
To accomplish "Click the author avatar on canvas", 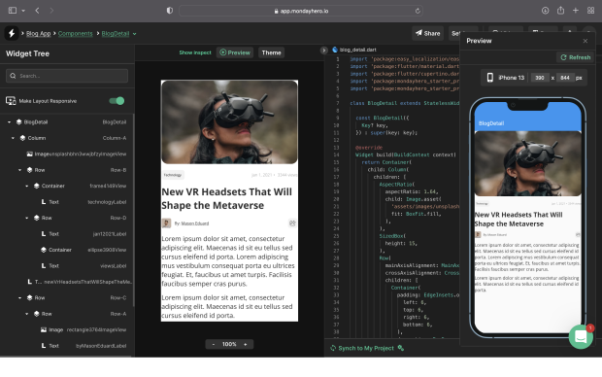I will point(166,223).
